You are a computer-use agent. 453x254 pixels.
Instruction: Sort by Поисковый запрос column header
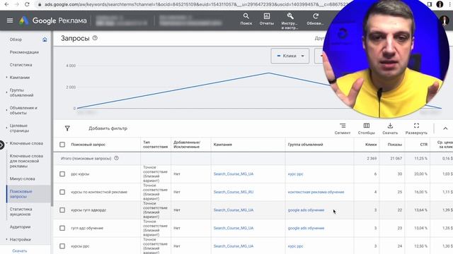(88, 145)
